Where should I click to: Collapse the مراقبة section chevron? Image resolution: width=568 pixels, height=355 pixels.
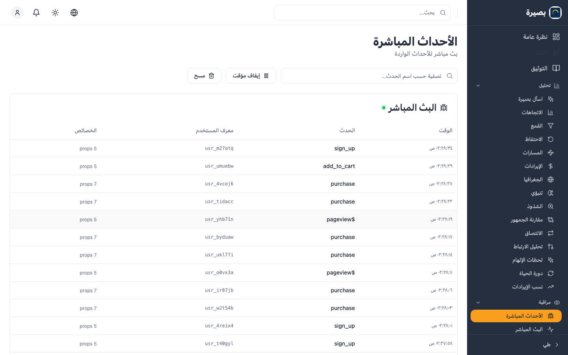point(478,303)
